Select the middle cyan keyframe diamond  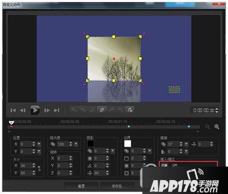[129, 127]
